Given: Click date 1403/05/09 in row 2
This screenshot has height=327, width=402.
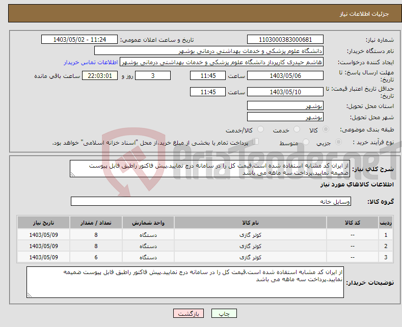Looking at the screenshot, I should (x=44, y=246).
